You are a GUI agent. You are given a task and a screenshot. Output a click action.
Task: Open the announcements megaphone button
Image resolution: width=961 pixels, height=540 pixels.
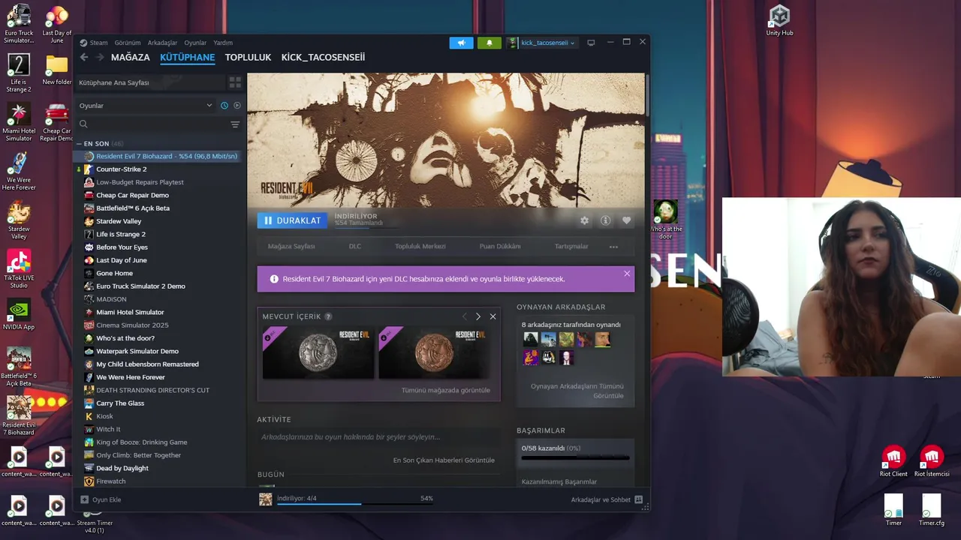point(462,43)
